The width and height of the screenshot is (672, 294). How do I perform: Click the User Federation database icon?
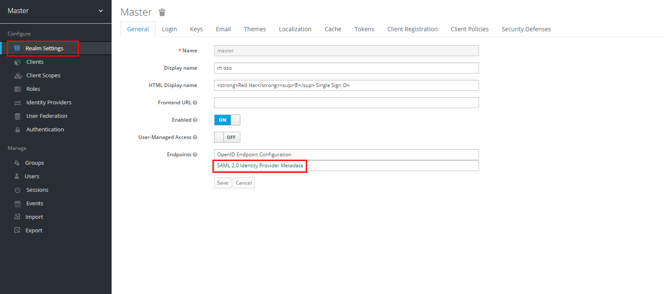[x=17, y=116]
